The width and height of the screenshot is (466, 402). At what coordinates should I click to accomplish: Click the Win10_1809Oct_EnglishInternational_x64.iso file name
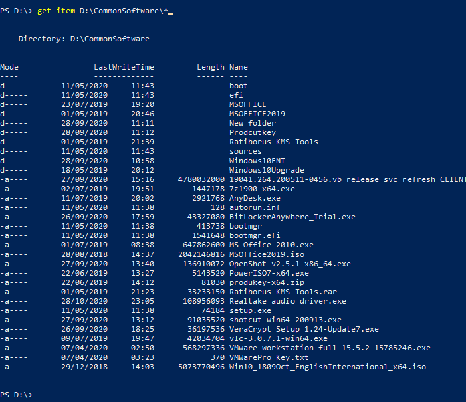coord(327,367)
